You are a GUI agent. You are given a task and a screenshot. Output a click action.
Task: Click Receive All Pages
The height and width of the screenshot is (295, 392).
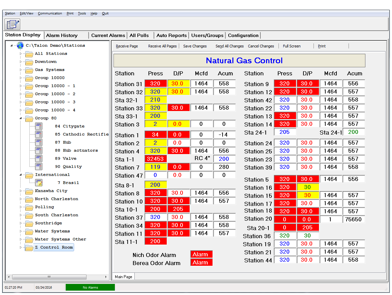tap(162, 46)
